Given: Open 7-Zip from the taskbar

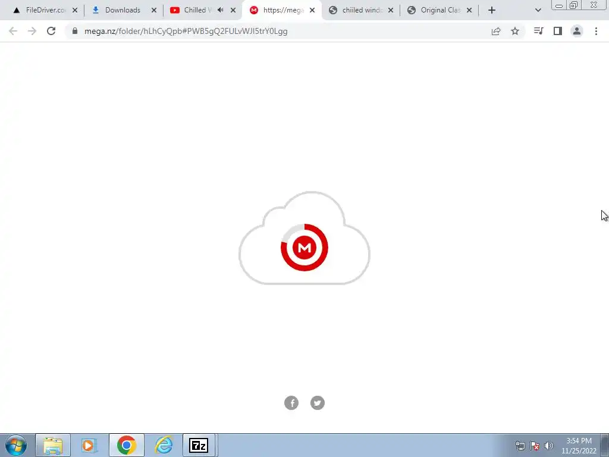Looking at the screenshot, I should point(199,445).
